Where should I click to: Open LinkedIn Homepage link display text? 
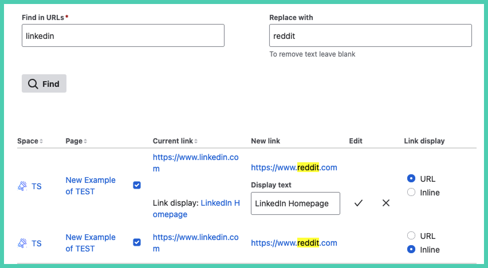point(196,209)
